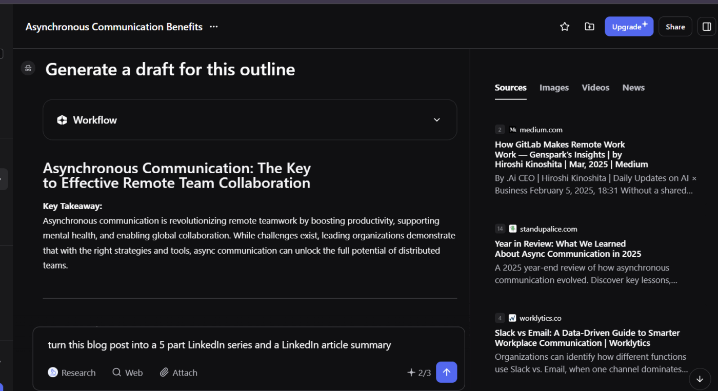Open the three-dot menu beside title

214,27
